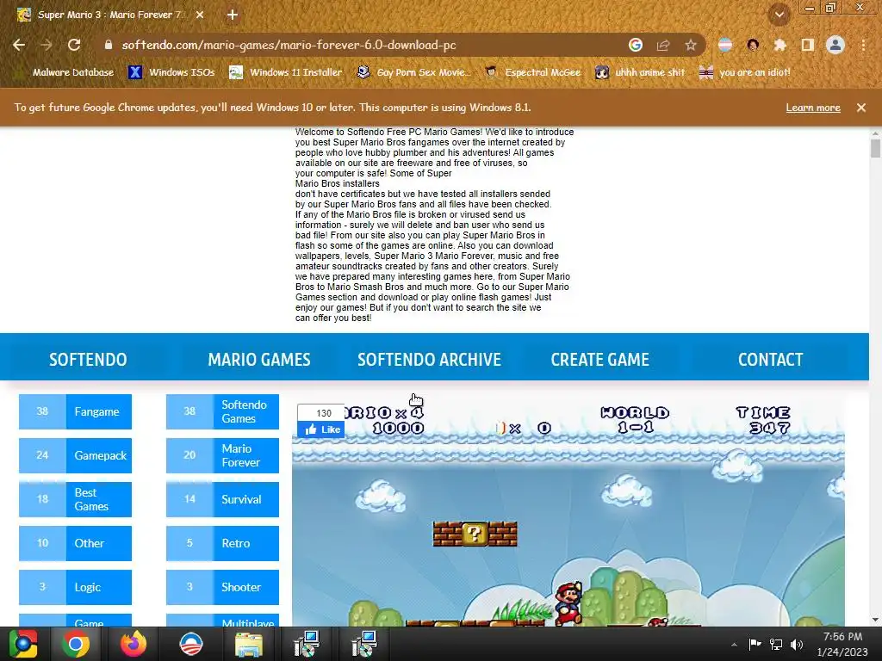The height and width of the screenshot is (661, 882).
Task: Click the address bar URL
Action: pyautogui.click(x=289, y=45)
